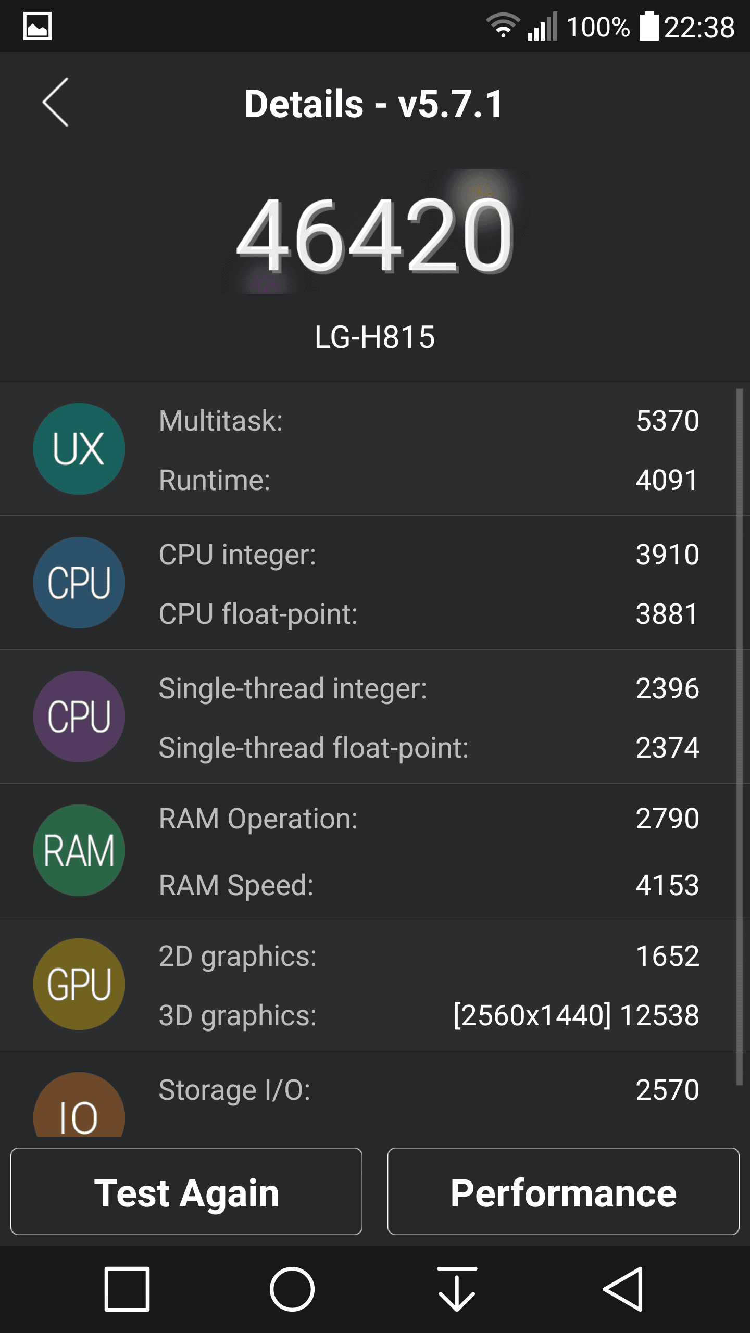Image resolution: width=750 pixels, height=1333 pixels.
Task: Go to home via circle button
Action: (x=292, y=1289)
